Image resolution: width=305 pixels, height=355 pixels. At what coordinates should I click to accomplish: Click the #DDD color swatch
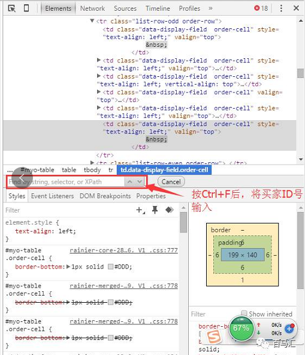(110, 267)
